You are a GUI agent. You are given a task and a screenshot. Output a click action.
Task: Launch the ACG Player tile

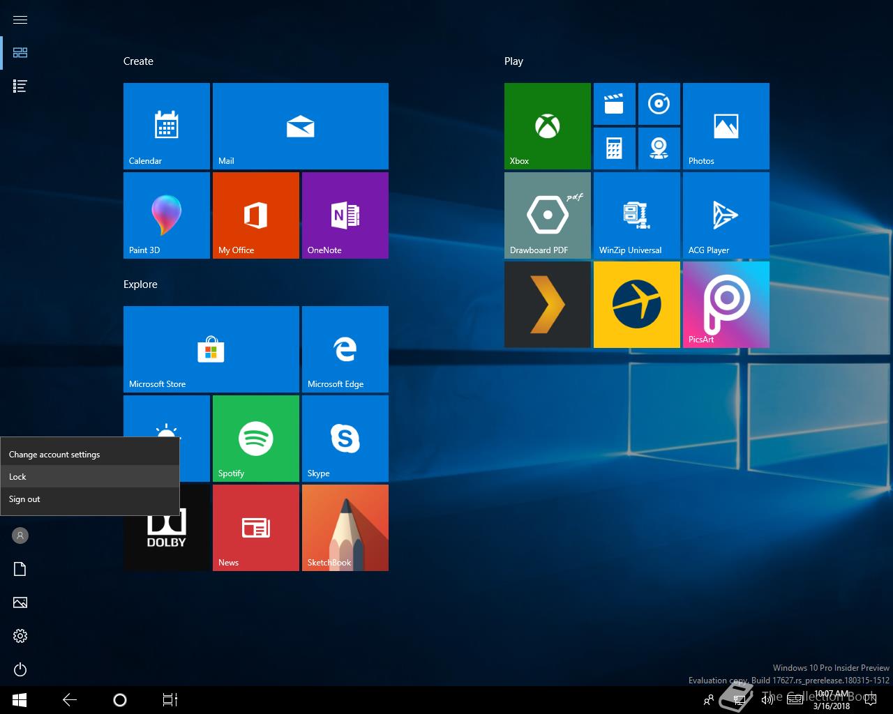tap(726, 215)
